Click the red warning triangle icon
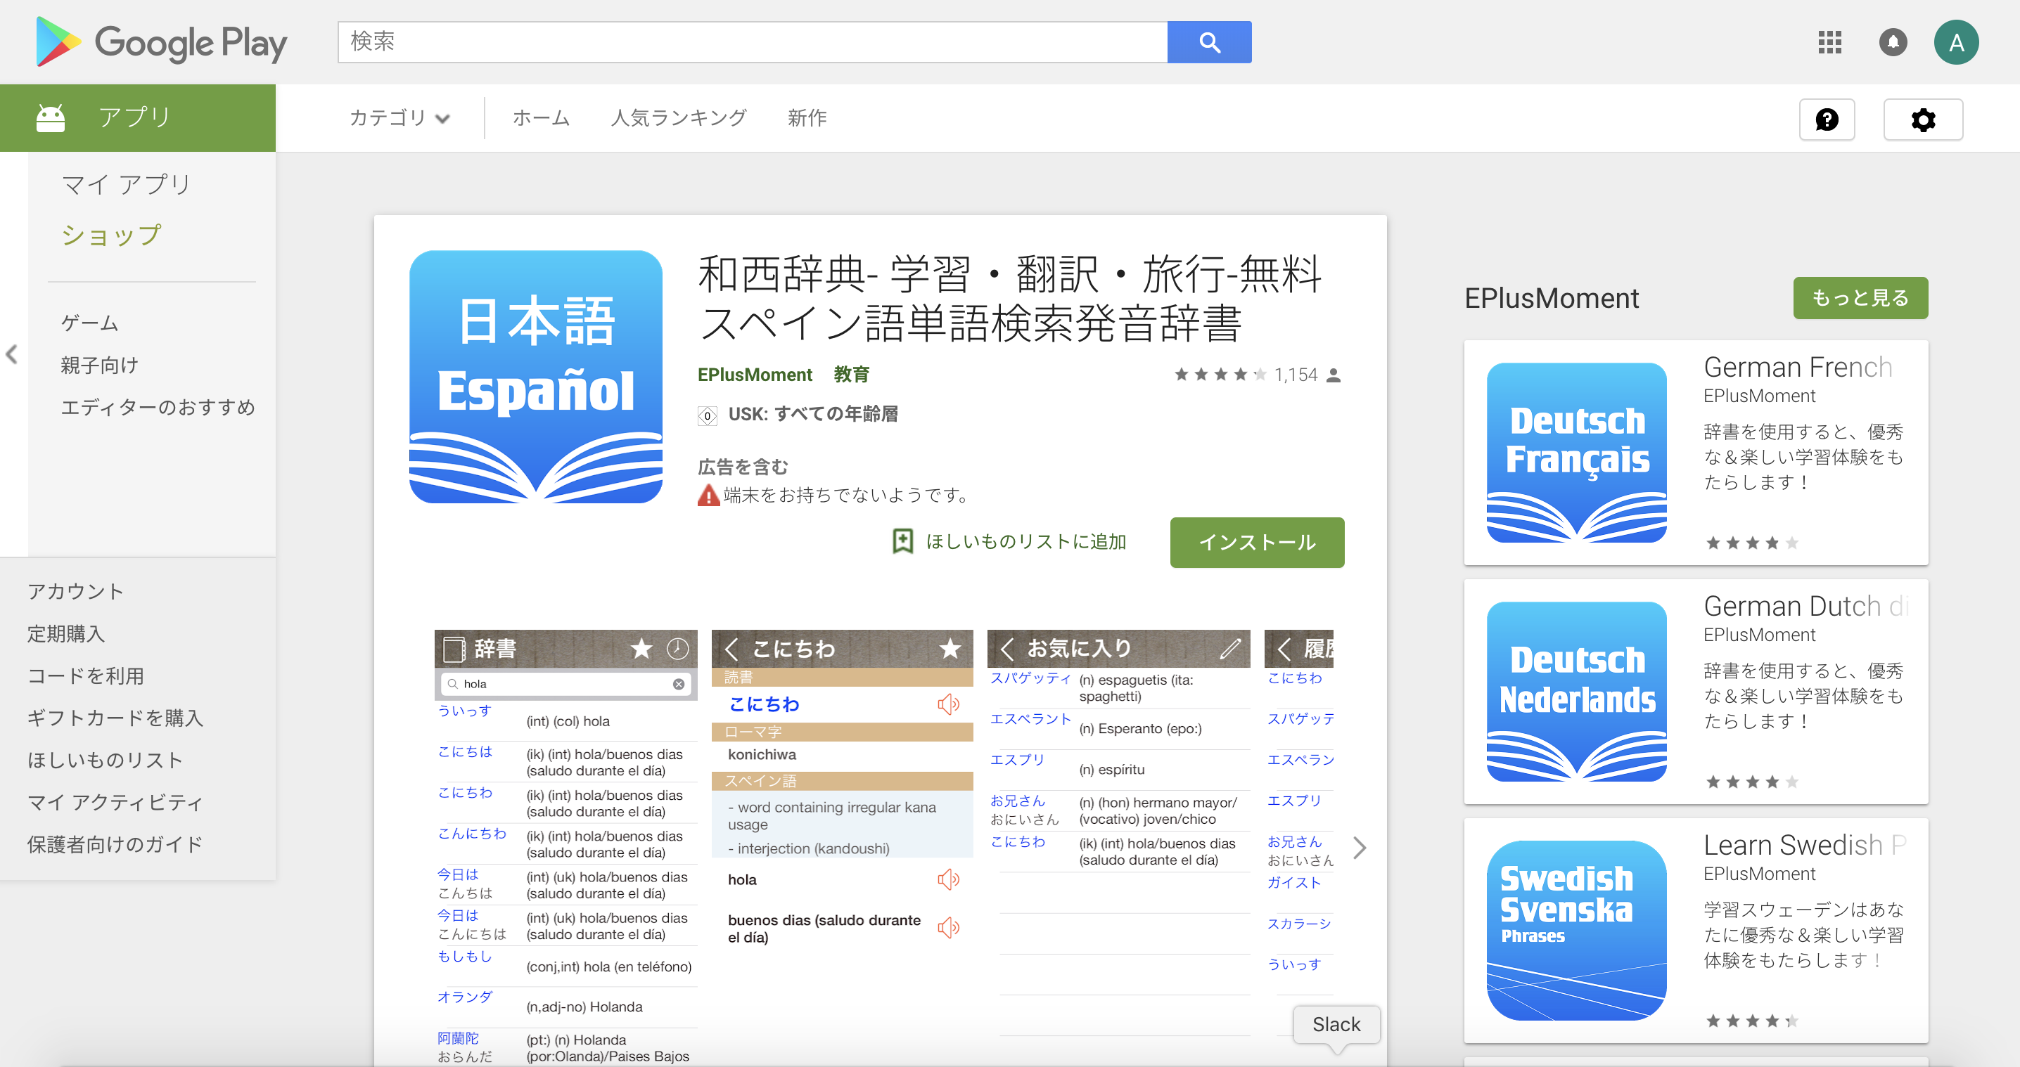 (708, 495)
